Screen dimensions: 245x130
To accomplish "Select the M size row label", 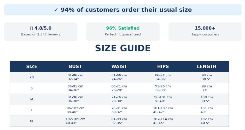I will tap(32, 99).
